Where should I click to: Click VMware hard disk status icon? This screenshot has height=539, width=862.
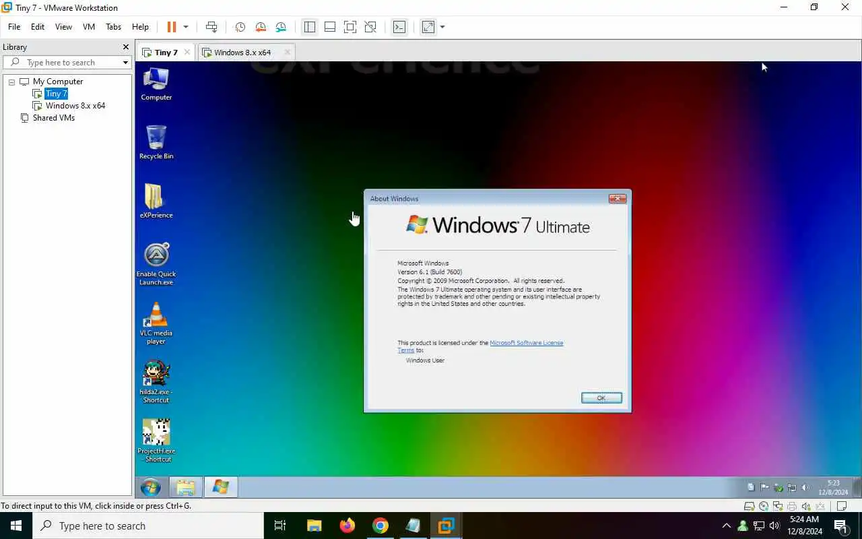point(749,506)
